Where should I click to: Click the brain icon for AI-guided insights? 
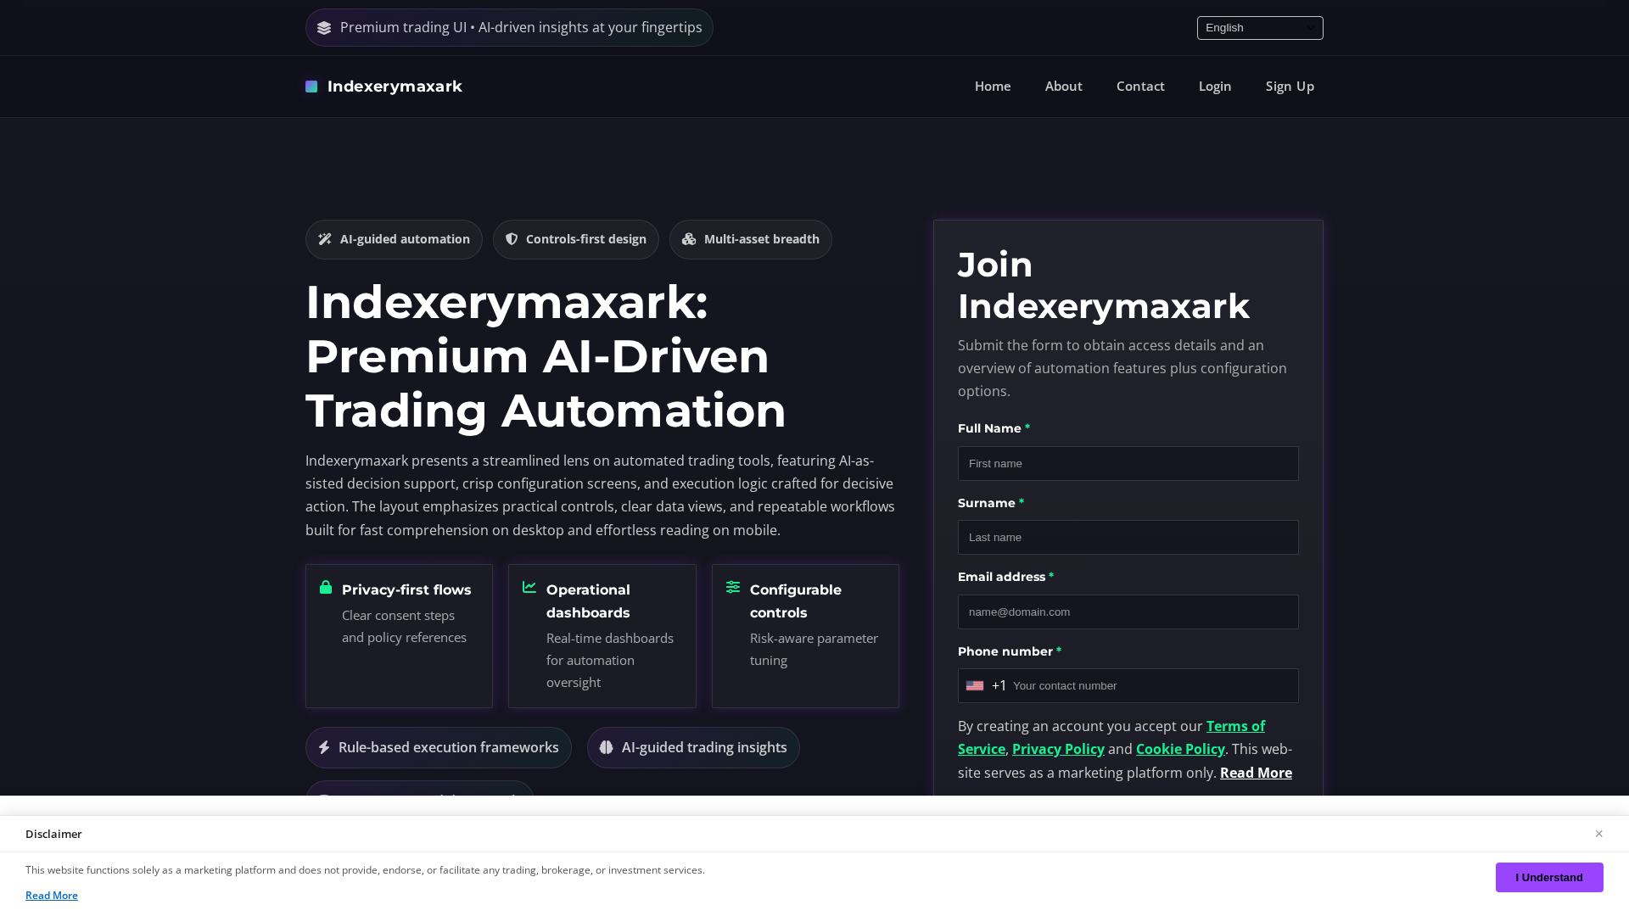607,747
